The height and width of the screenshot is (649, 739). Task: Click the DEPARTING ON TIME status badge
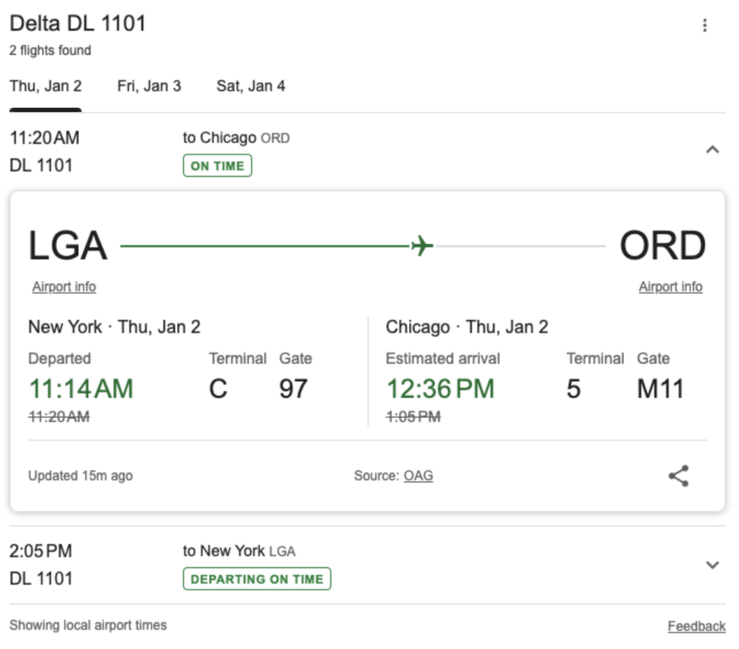tap(257, 579)
